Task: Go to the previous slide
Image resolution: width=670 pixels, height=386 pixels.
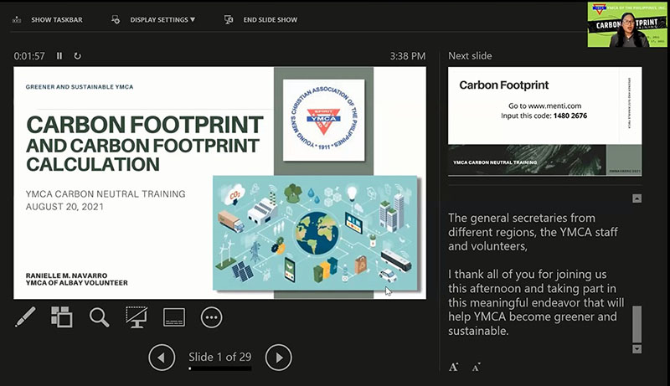Action: 162,358
